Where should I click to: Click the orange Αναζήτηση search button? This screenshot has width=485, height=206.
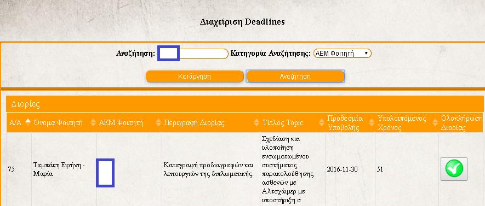pos(295,76)
